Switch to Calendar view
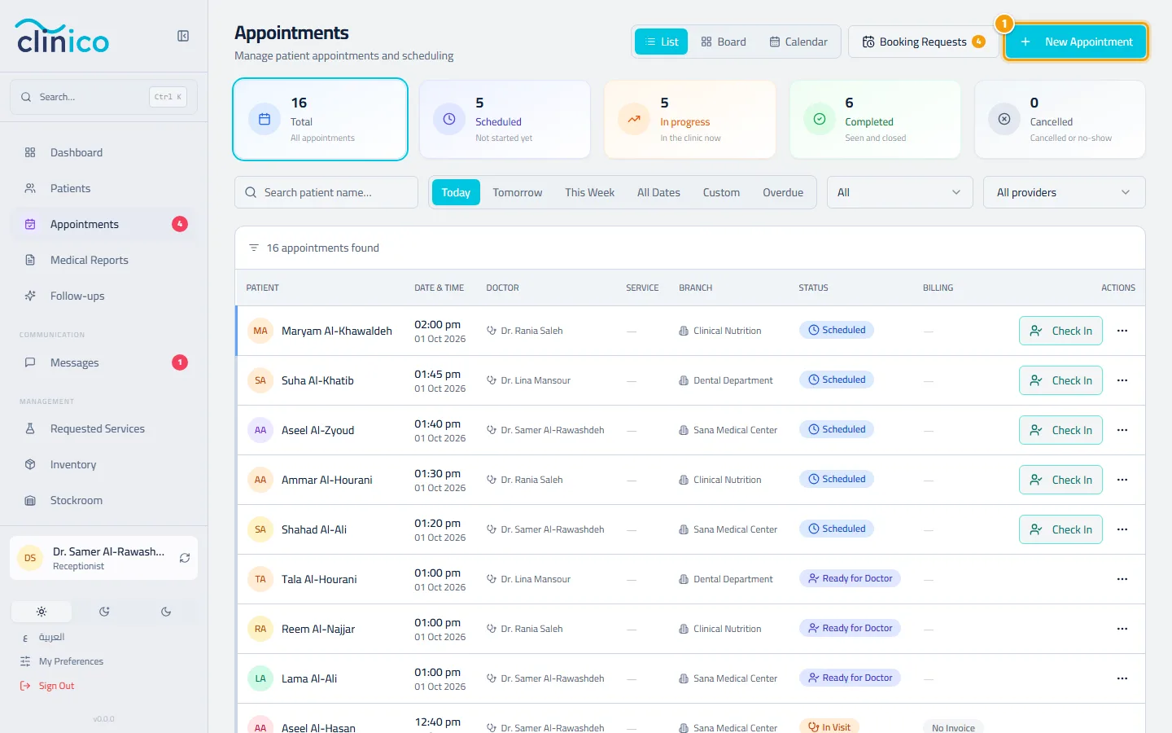Viewport: 1172px width, 733px height. (798, 42)
